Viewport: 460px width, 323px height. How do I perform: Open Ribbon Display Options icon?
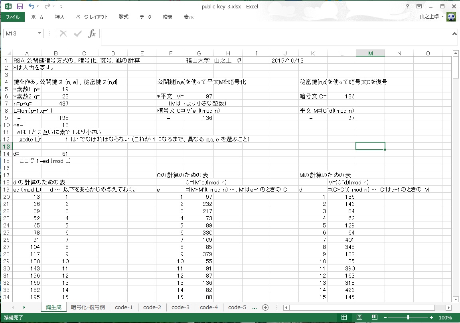tap(419, 6)
